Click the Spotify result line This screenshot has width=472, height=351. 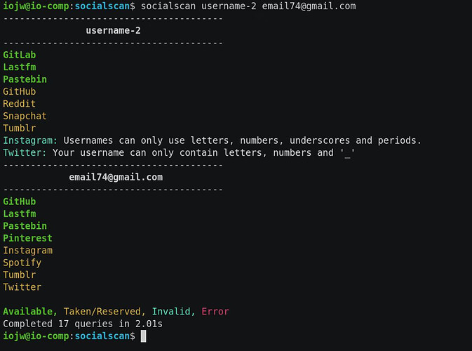(x=22, y=263)
